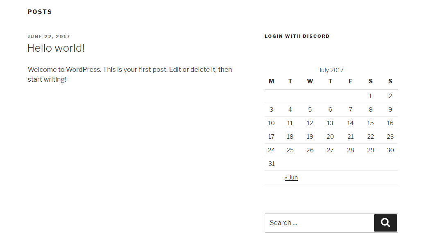Click the Posts page heading
Viewport: 422px width, 241px height.
pos(40,12)
